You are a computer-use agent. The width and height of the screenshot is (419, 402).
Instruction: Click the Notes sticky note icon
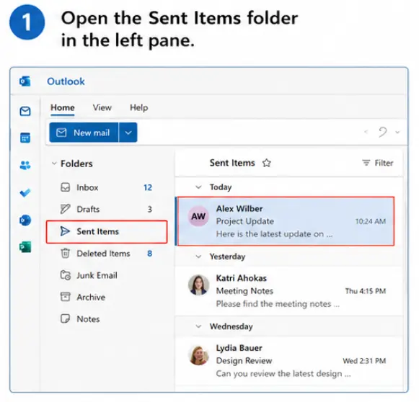point(65,318)
